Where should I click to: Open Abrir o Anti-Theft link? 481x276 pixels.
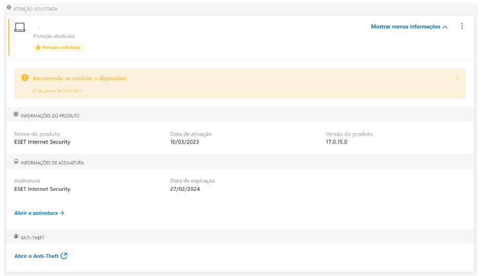point(36,256)
